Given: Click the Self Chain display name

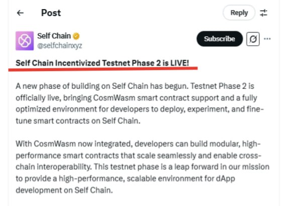Looking at the screenshot, I should (54, 36).
